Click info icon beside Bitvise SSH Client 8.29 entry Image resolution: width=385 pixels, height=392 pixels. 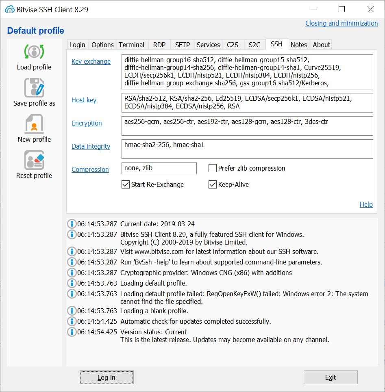pos(72,234)
